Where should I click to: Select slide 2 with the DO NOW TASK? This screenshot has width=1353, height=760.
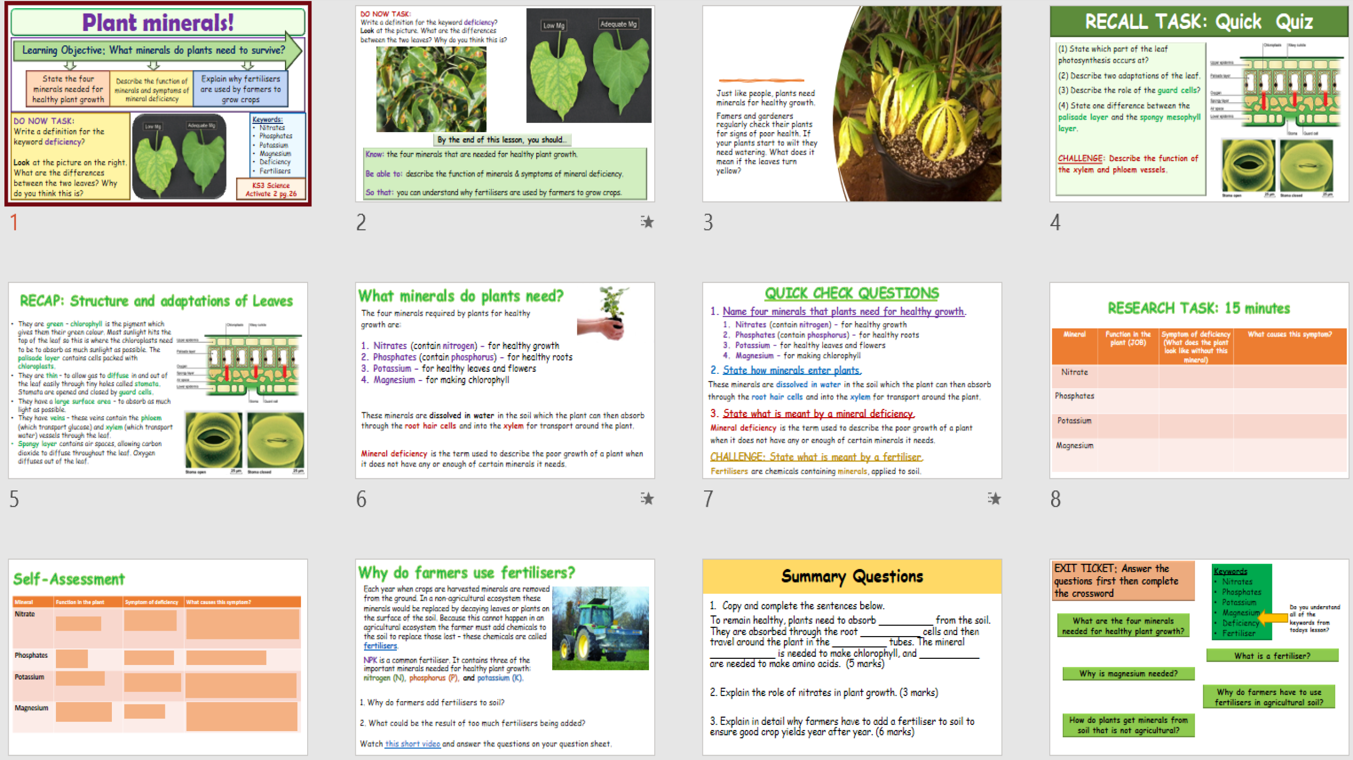(x=504, y=102)
